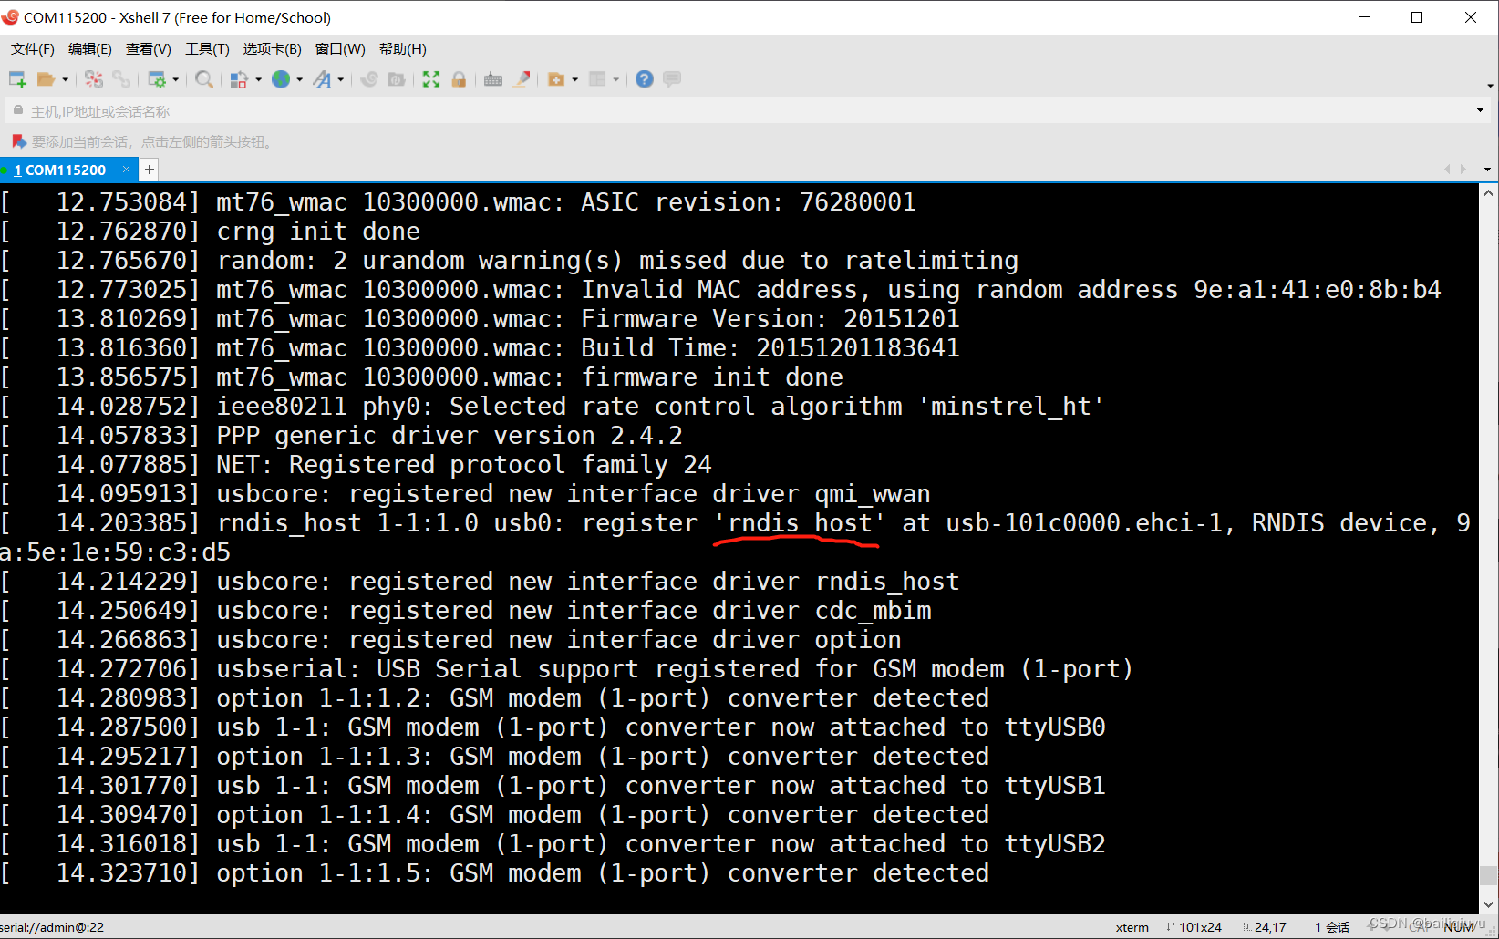
Task: Toggle full screen with green arrows icon
Action: tap(430, 79)
